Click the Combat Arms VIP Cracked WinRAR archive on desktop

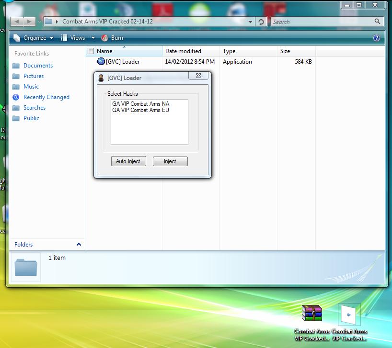point(312,313)
